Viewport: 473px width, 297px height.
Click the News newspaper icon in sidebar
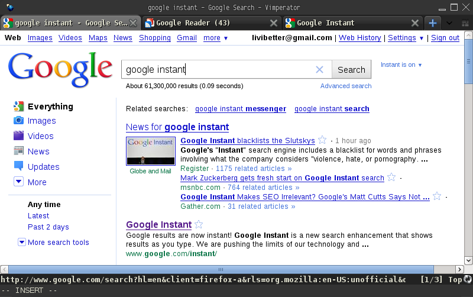tap(19, 151)
